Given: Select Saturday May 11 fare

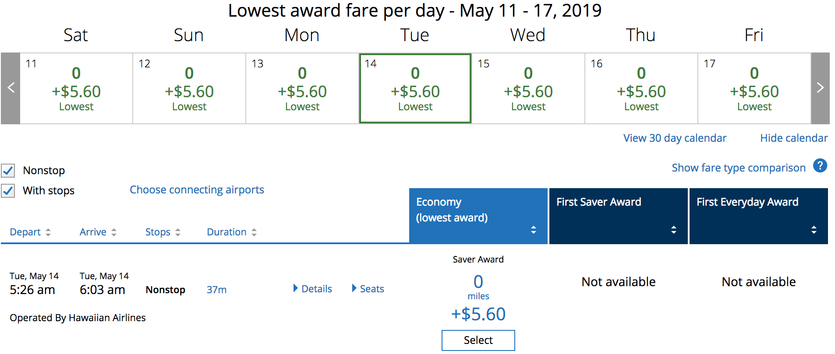Looking at the screenshot, I should pos(76,88).
